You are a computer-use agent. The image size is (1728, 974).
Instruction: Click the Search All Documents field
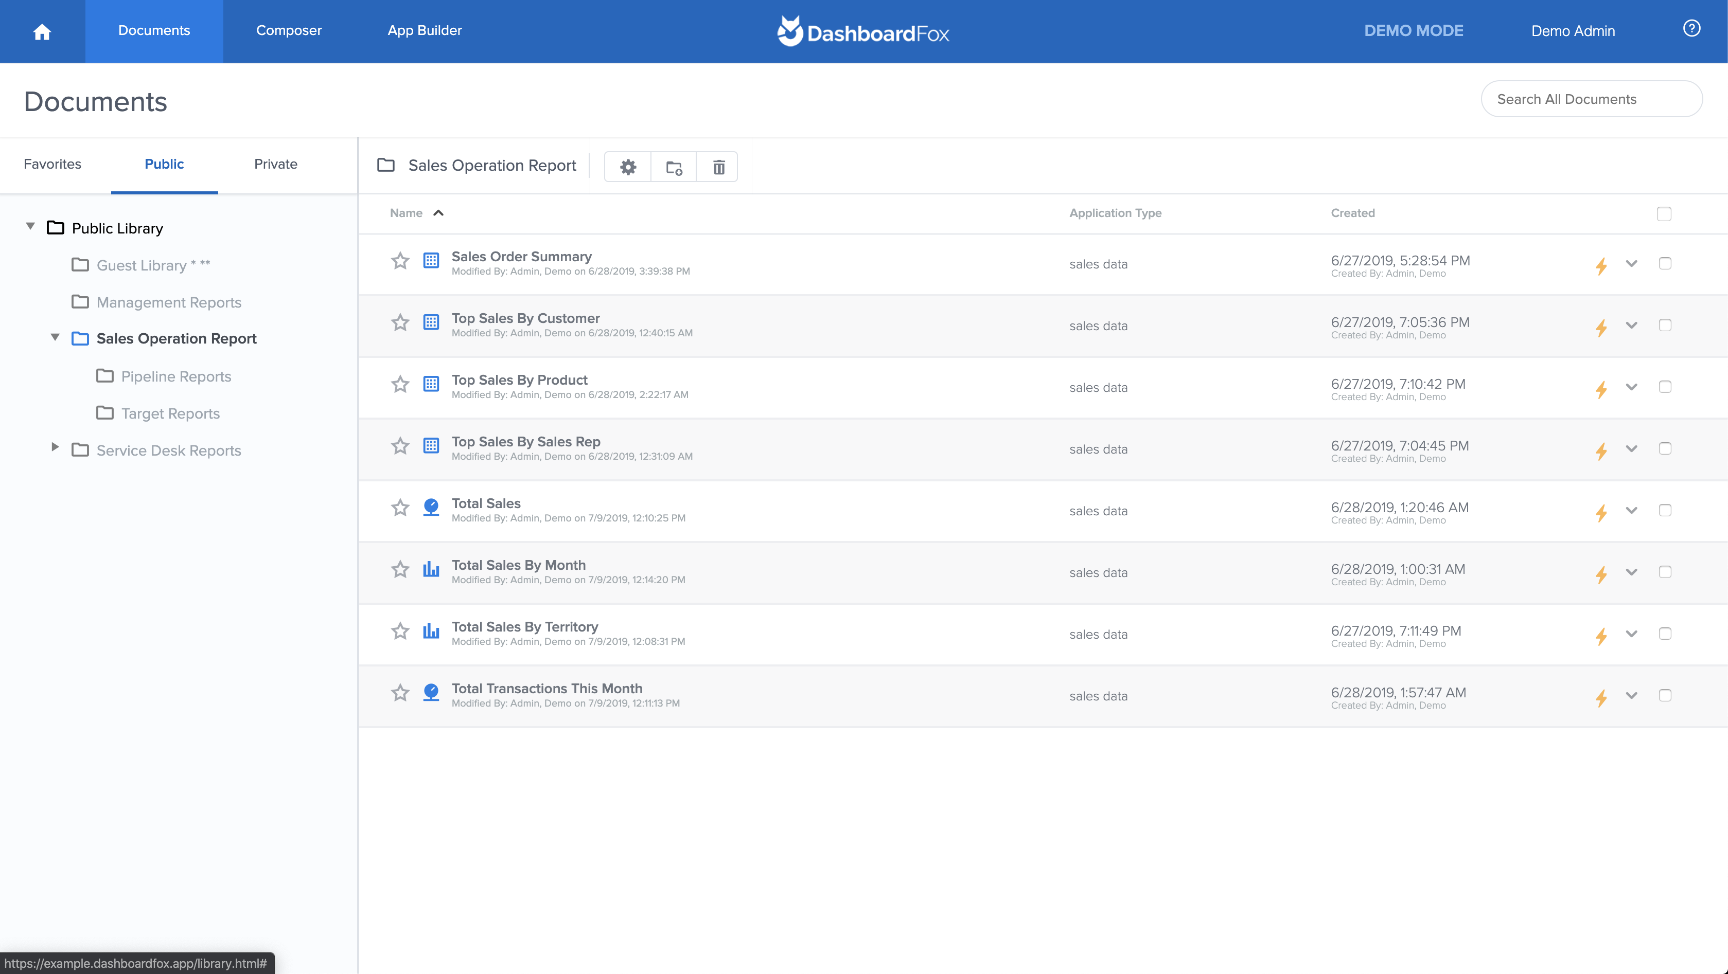1591,99
